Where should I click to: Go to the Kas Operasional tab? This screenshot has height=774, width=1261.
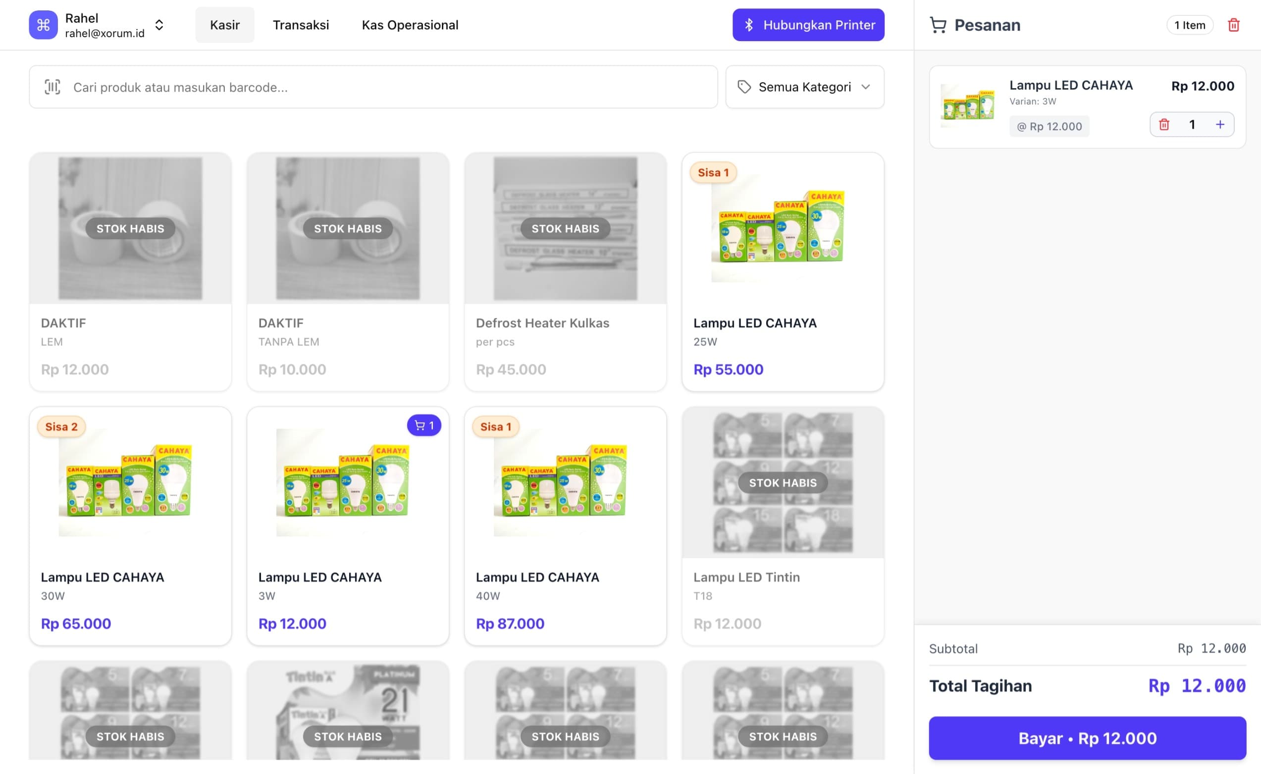tap(410, 25)
